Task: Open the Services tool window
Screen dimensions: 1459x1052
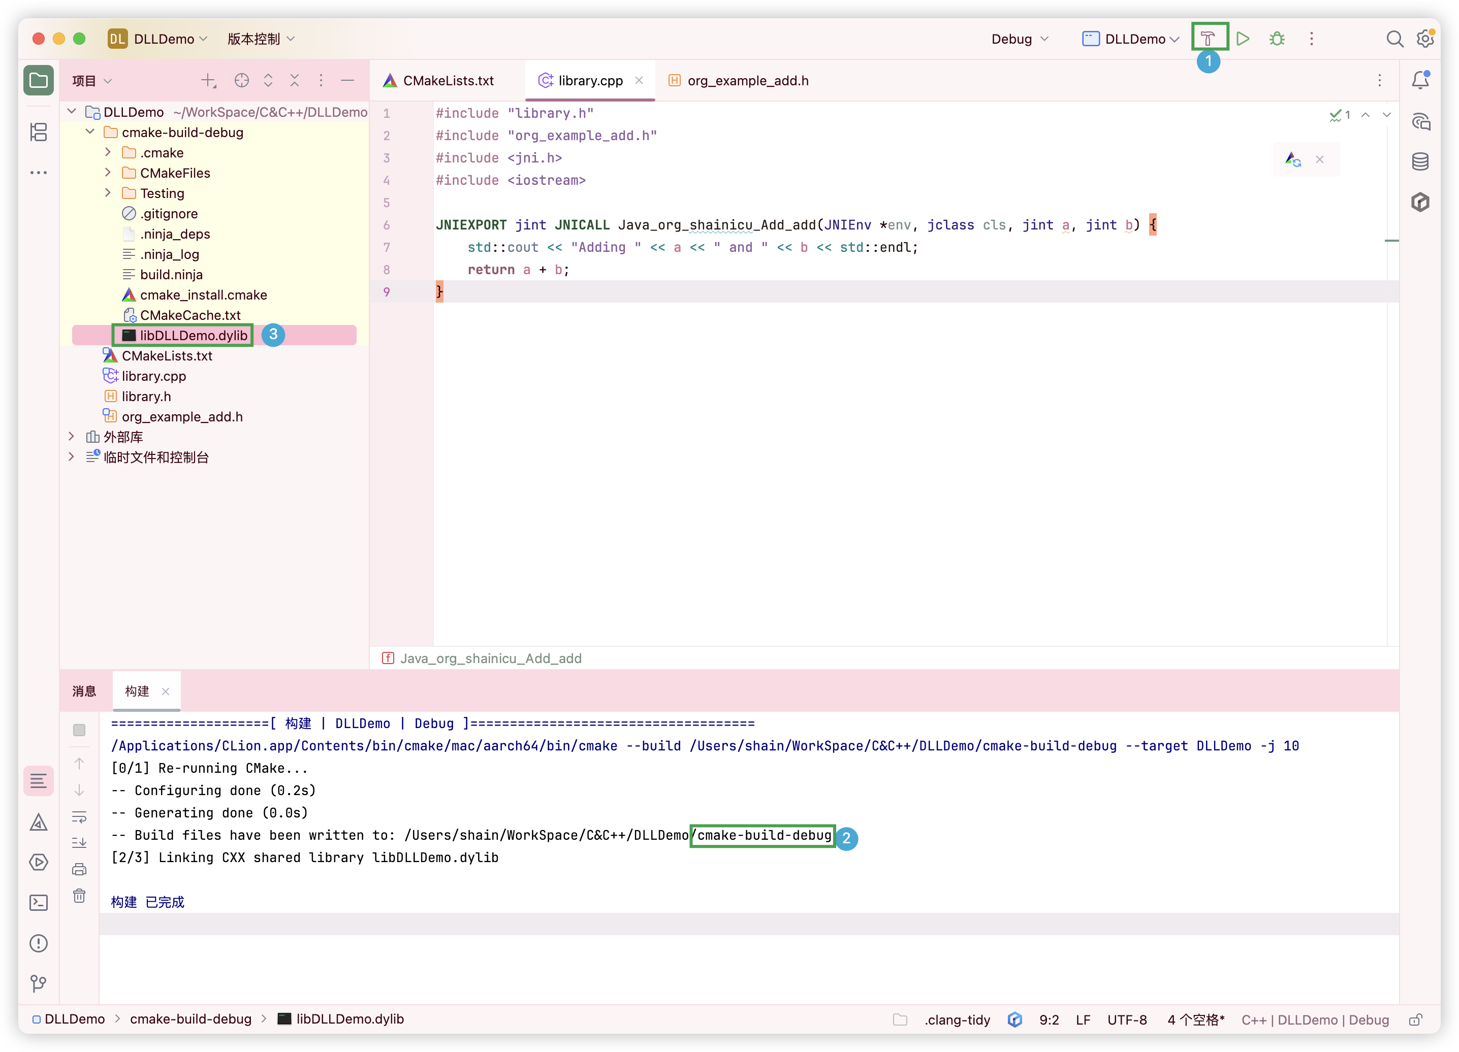Action: [x=39, y=862]
